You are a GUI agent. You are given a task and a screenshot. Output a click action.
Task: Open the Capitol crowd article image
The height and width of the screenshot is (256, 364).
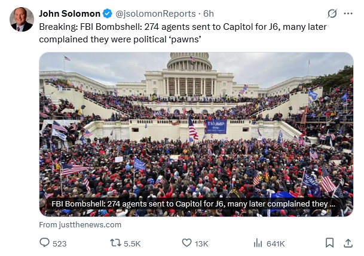click(x=196, y=119)
